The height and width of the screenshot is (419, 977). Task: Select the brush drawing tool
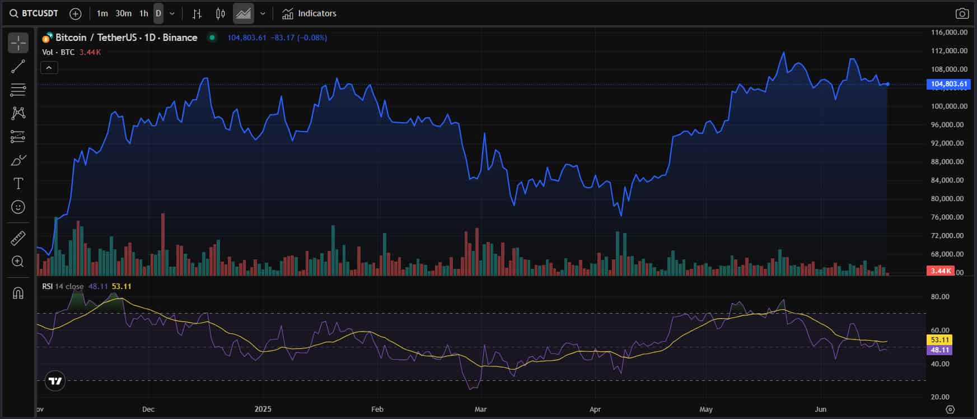pyautogui.click(x=18, y=160)
